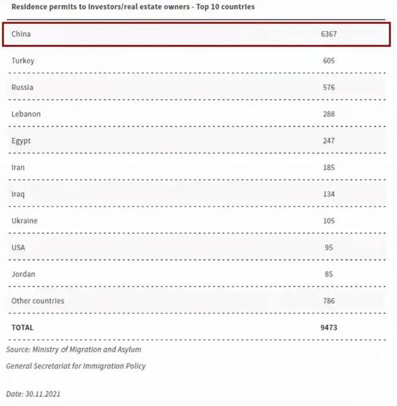Click the Ukraine country label

(x=25, y=221)
